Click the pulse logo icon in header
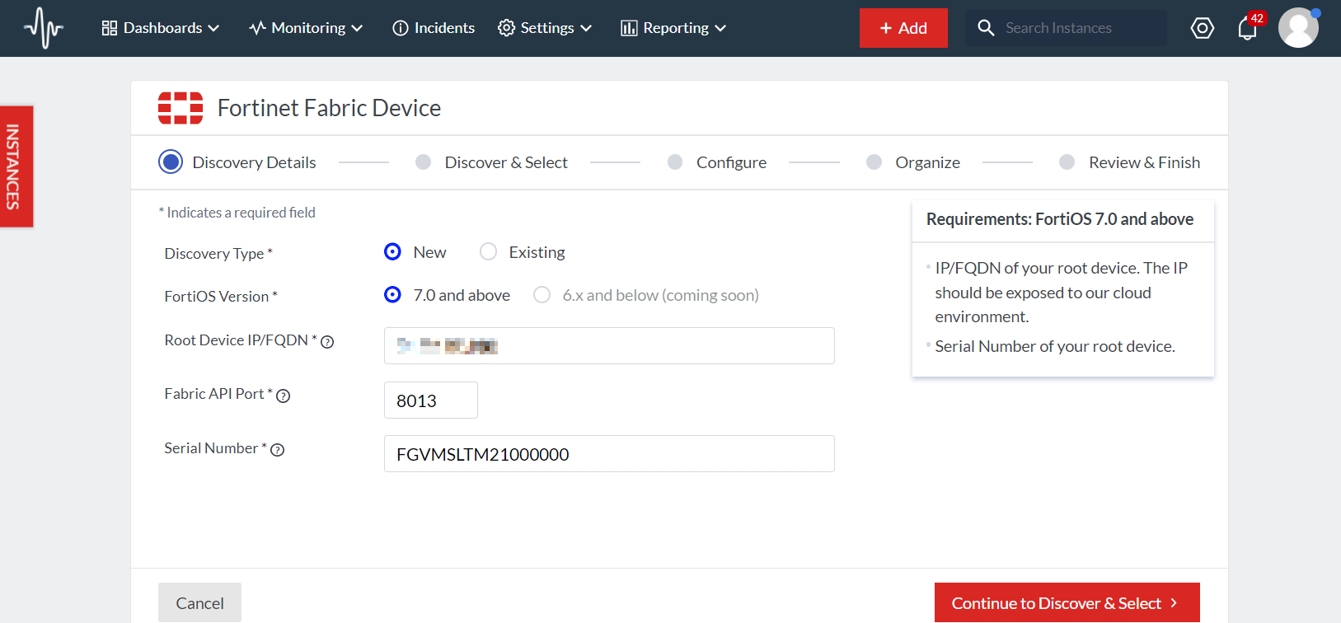This screenshot has height=623, width=1341. (x=44, y=28)
